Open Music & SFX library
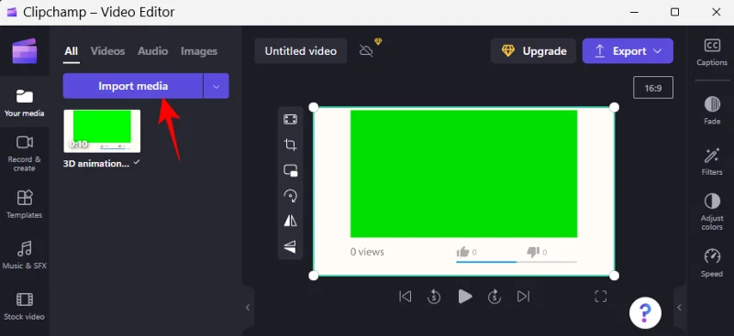This screenshot has height=336, width=734. click(x=25, y=255)
